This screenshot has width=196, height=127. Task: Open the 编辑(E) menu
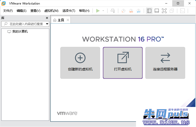coord(21,11)
